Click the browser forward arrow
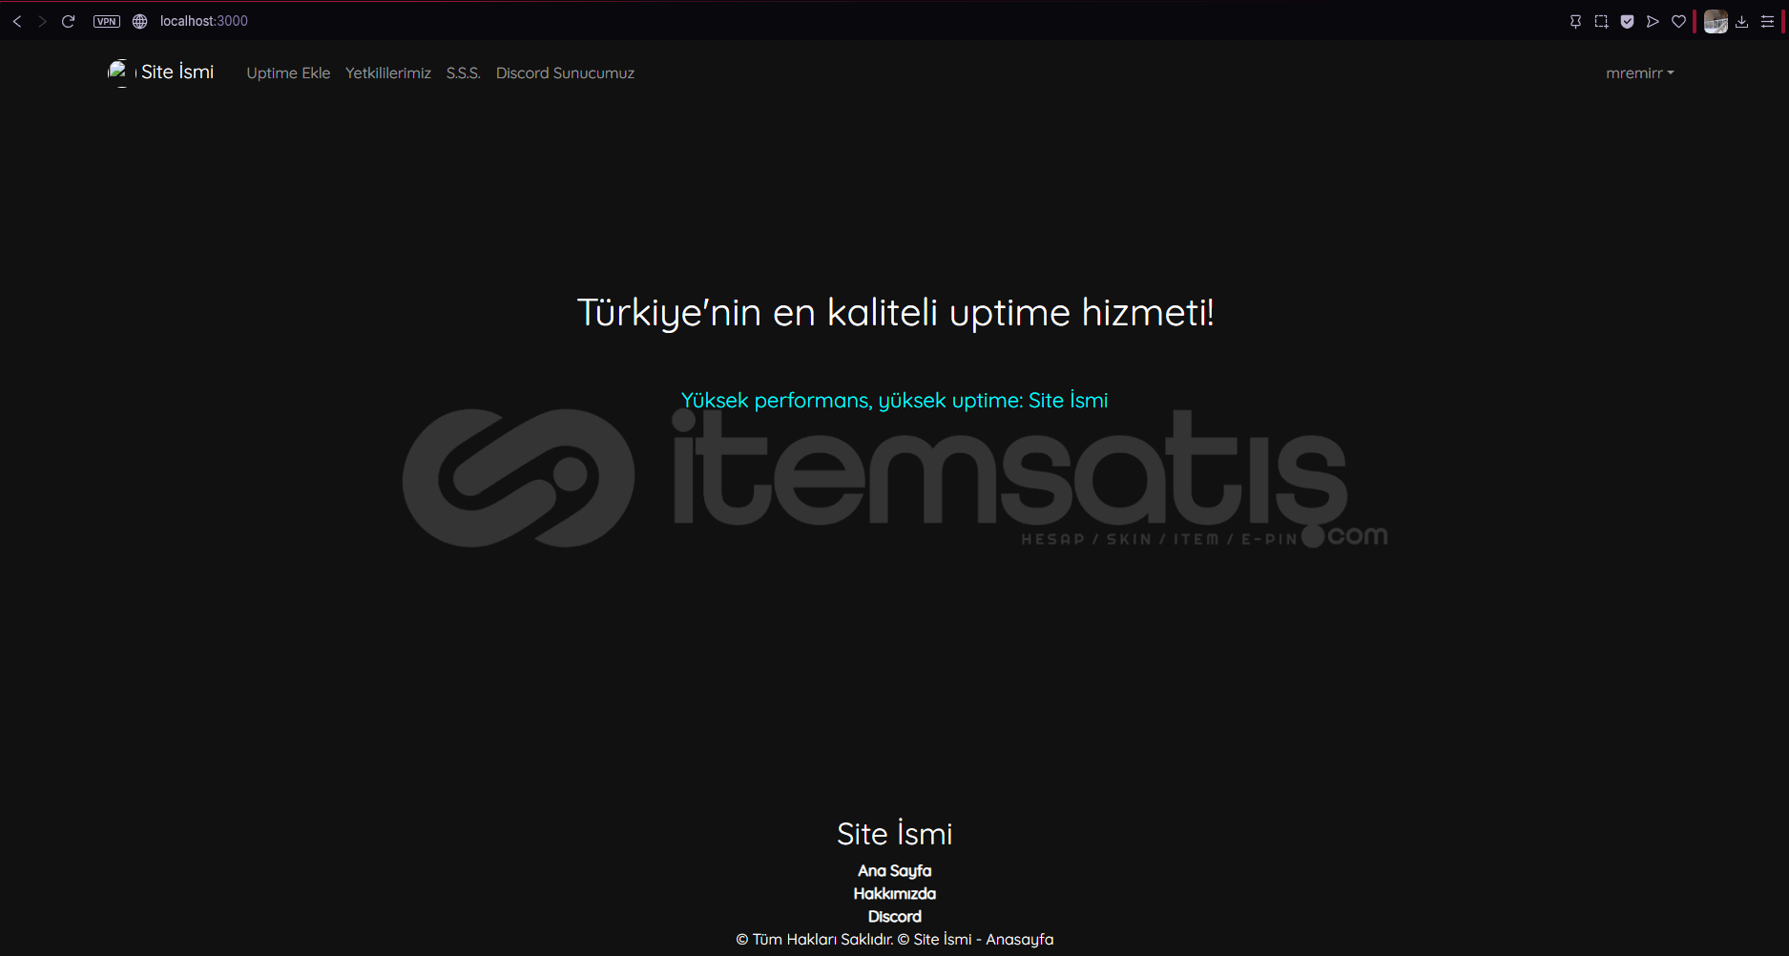Screen dimensions: 1789x956 click(x=42, y=21)
